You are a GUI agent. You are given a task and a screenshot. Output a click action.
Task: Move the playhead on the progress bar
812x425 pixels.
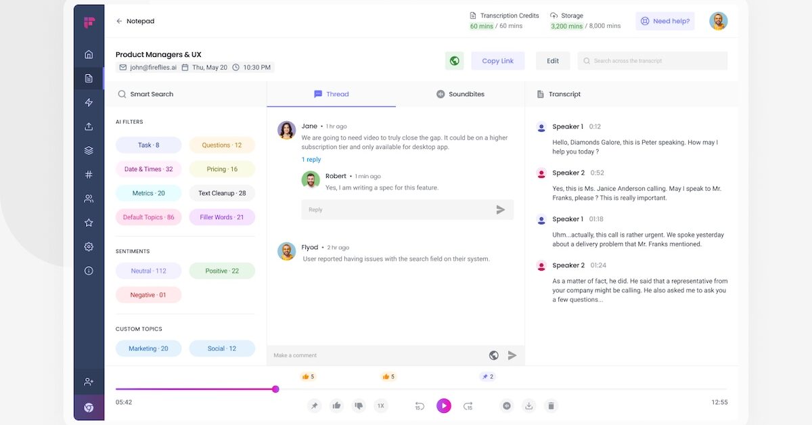[x=275, y=389]
